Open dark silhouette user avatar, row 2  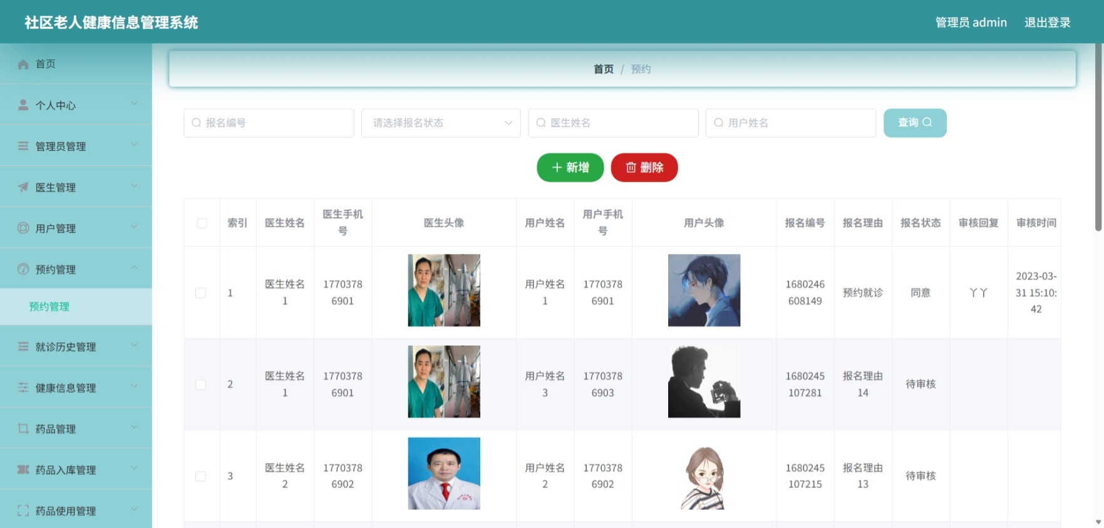pos(704,382)
